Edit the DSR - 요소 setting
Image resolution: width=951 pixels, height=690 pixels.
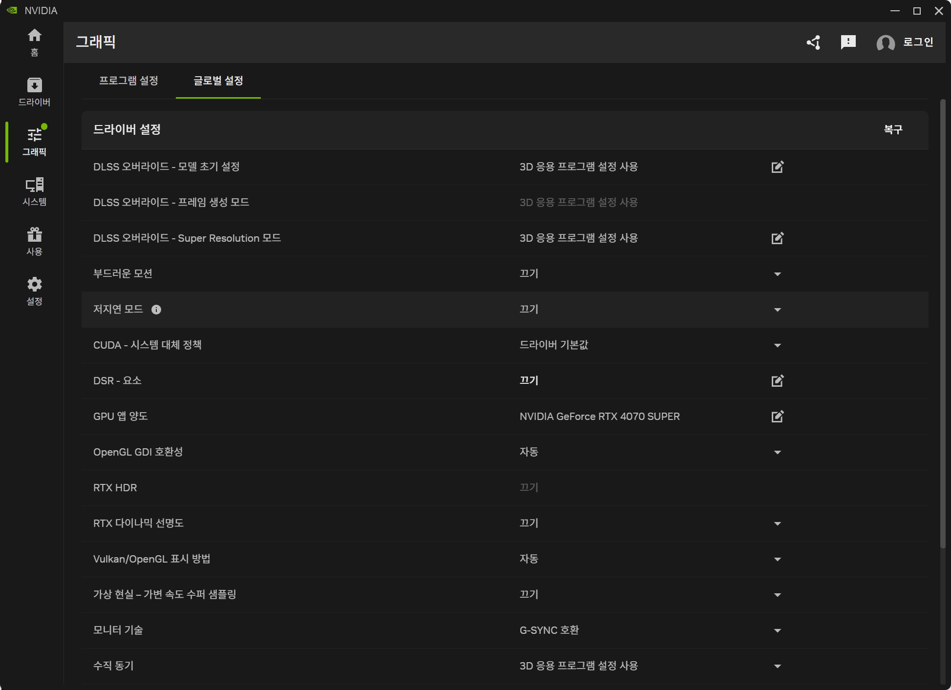click(778, 381)
